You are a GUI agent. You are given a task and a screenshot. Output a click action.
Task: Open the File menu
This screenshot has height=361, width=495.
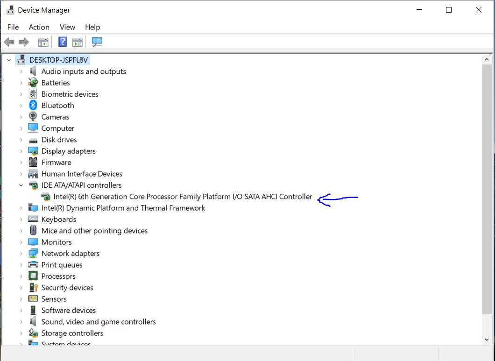coord(13,27)
